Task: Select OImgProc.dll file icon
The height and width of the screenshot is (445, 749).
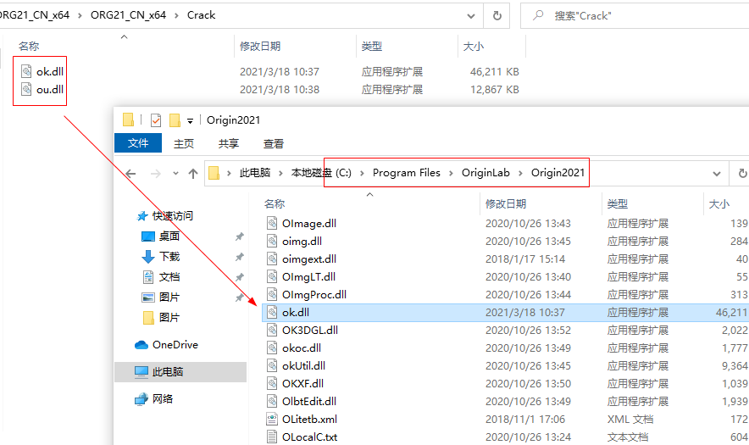Action: click(272, 294)
